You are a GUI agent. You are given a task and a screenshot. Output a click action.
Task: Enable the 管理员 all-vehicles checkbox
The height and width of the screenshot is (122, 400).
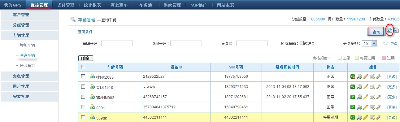pos(302,43)
